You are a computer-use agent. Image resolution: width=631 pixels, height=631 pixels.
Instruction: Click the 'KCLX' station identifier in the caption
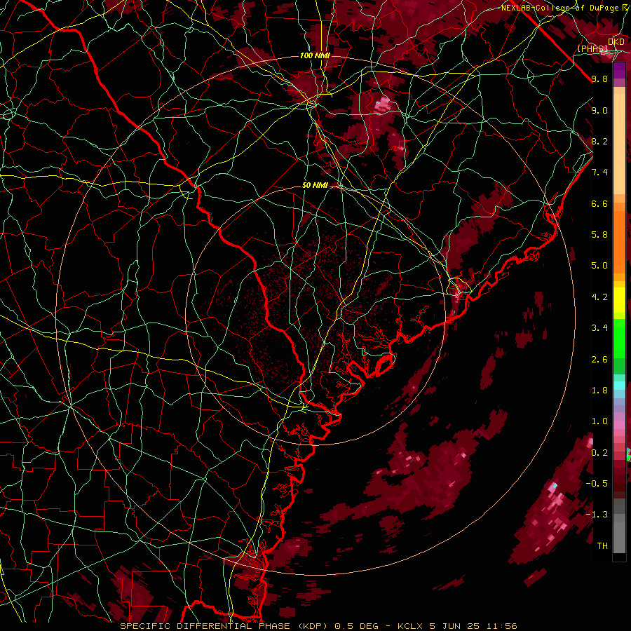[410, 626]
